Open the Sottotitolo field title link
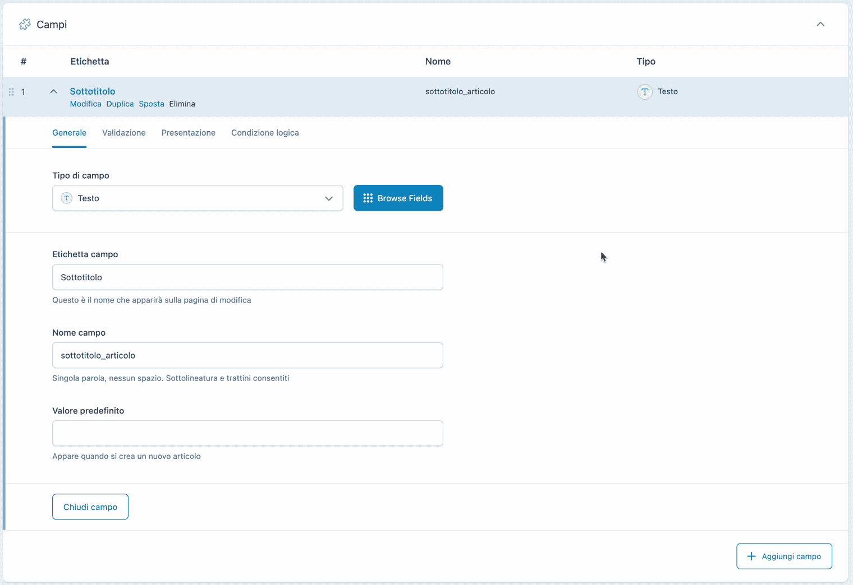853x585 pixels. (93, 91)
